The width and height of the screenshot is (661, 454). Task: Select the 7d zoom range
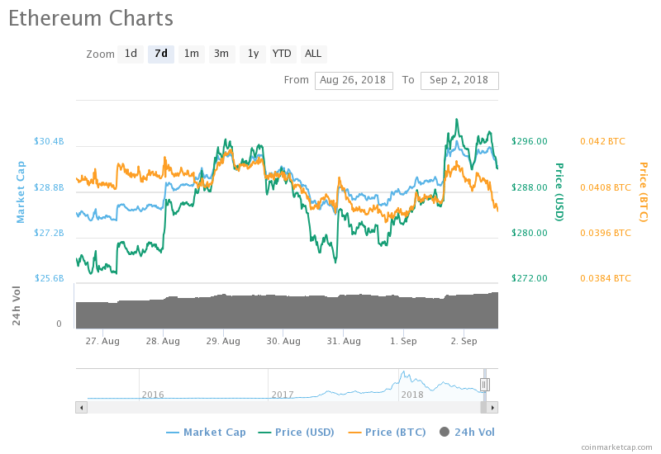click(x=161, y=54)
